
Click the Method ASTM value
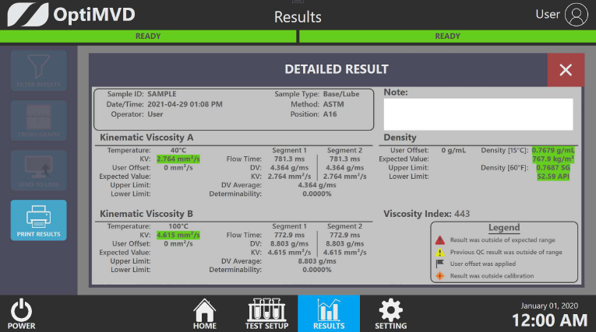click(x=333, y=104)
